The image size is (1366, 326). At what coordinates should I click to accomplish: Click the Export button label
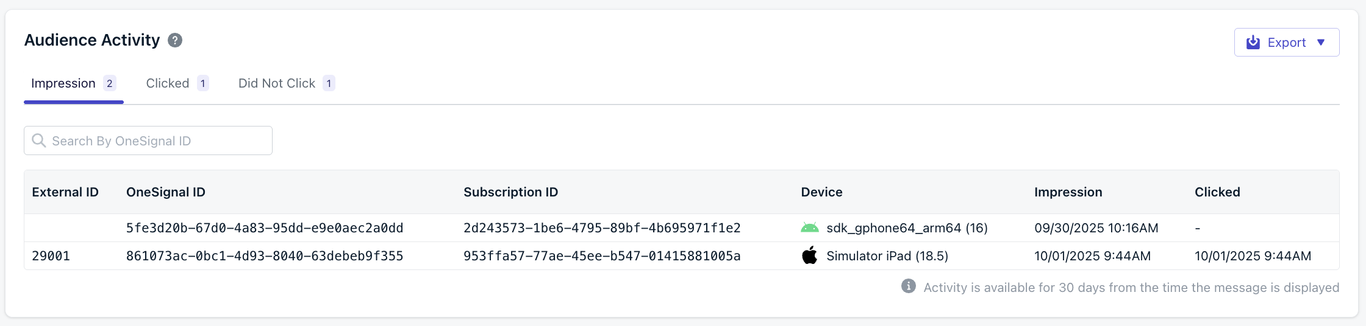click(x=1287, y=43)
